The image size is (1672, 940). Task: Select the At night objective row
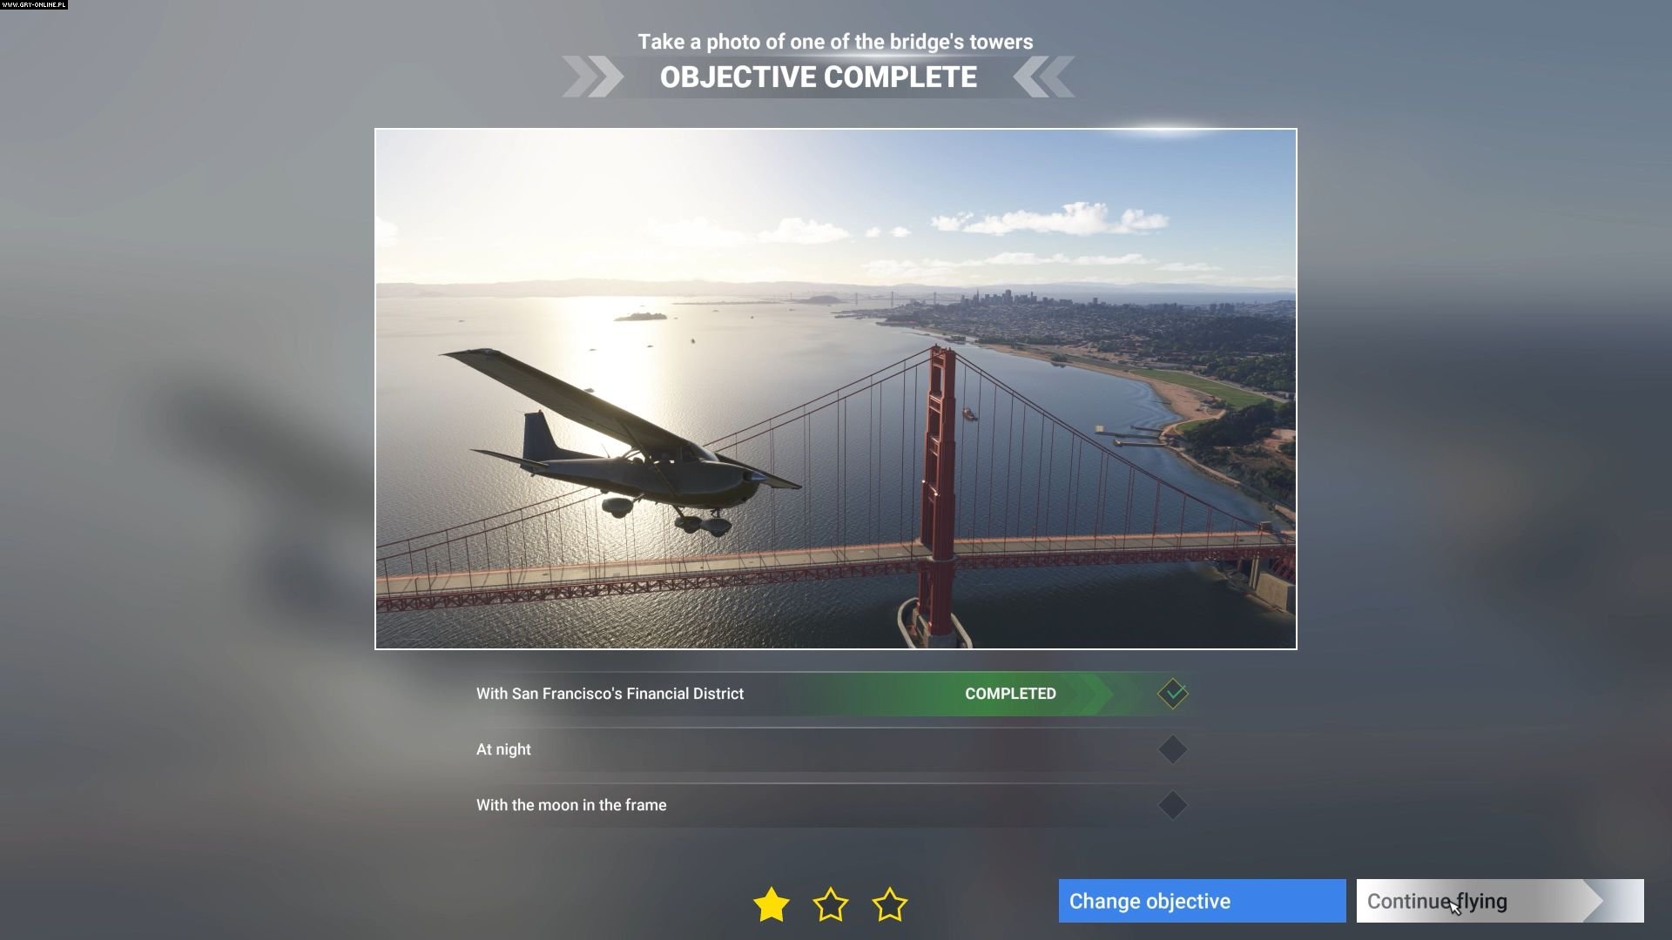832,749
